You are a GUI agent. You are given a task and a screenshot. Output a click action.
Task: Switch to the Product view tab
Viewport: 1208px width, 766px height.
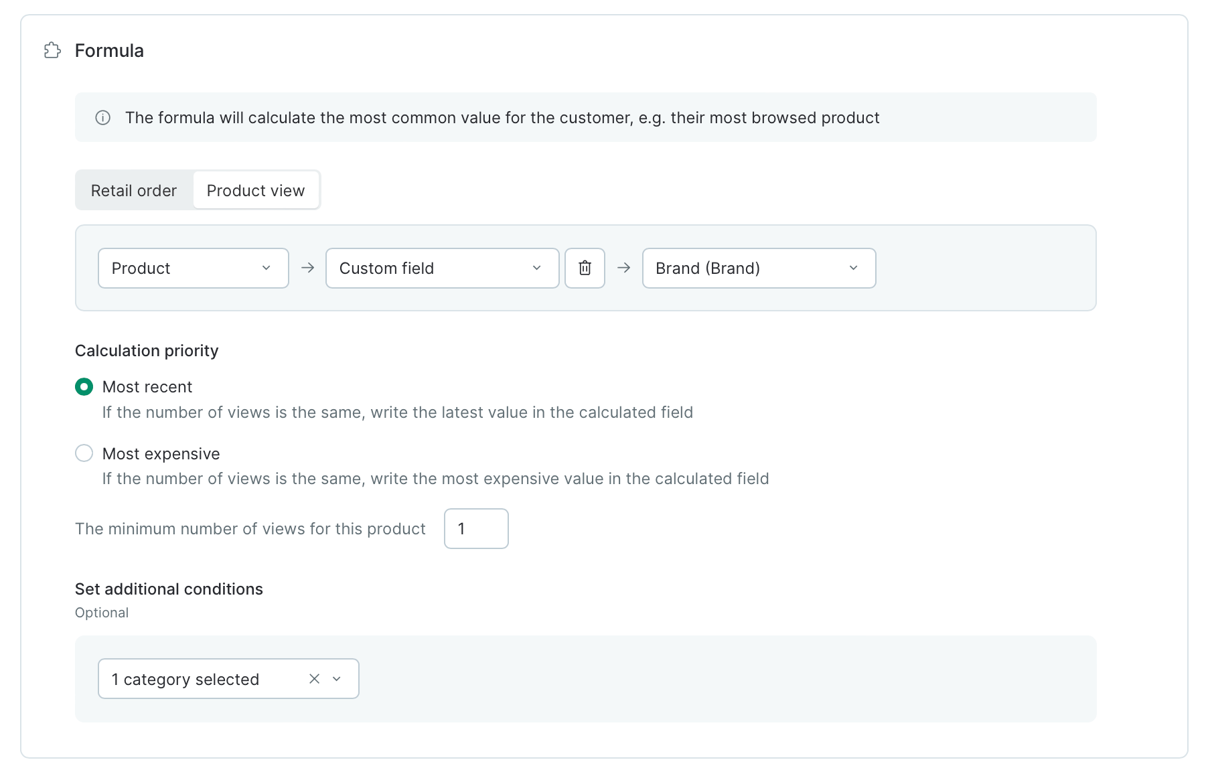click(256, 190)
